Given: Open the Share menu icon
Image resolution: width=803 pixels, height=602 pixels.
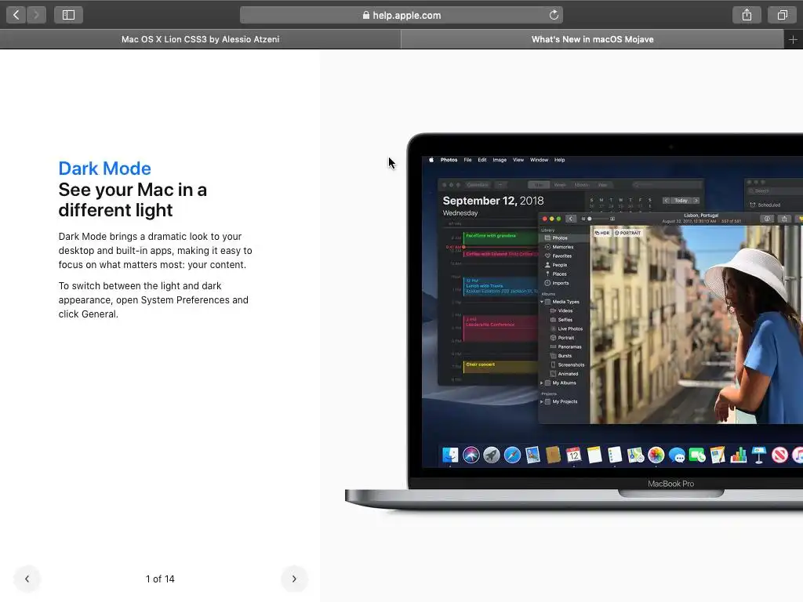Looking at the screenshot, I should 747,15.
